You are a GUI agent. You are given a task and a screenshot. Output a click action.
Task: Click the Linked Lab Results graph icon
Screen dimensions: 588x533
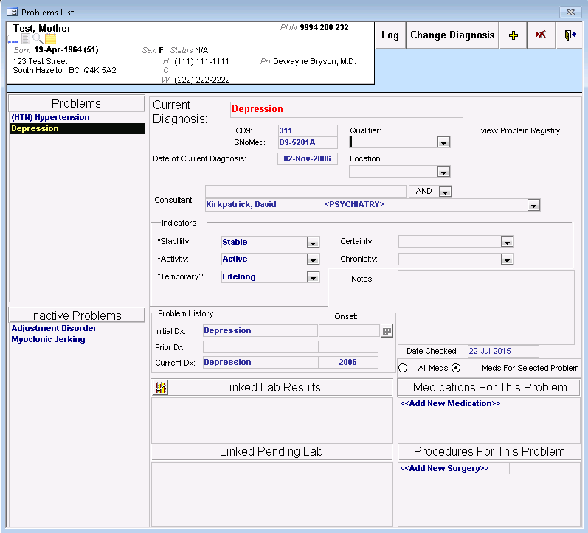point(161,387)
